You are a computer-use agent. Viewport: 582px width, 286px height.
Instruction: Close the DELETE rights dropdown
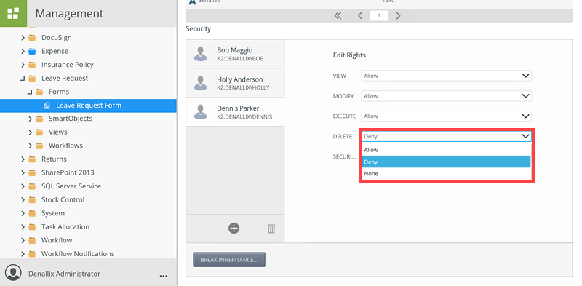[x=446, y=136]
